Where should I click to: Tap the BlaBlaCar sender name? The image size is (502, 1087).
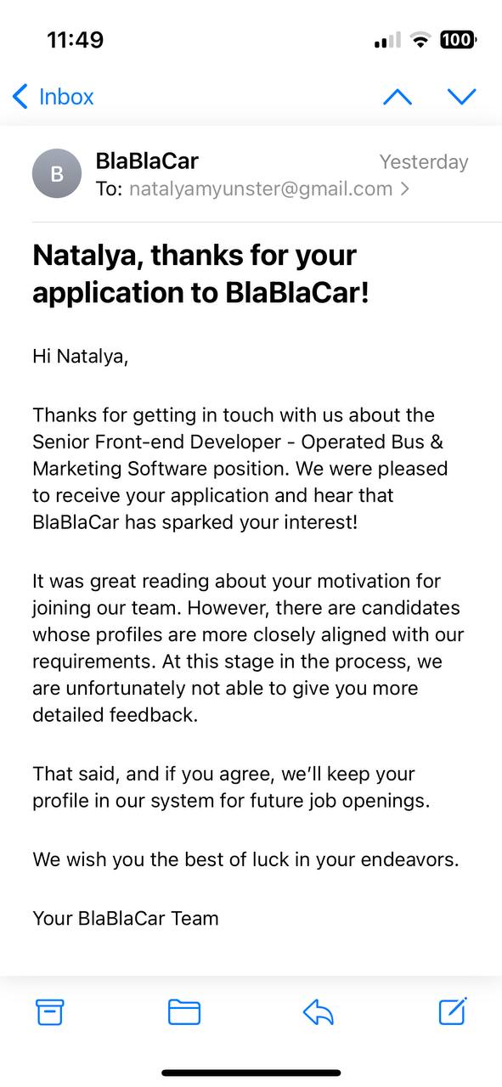147,161
